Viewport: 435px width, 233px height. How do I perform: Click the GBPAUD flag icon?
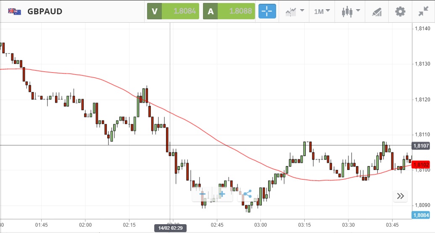15,11
